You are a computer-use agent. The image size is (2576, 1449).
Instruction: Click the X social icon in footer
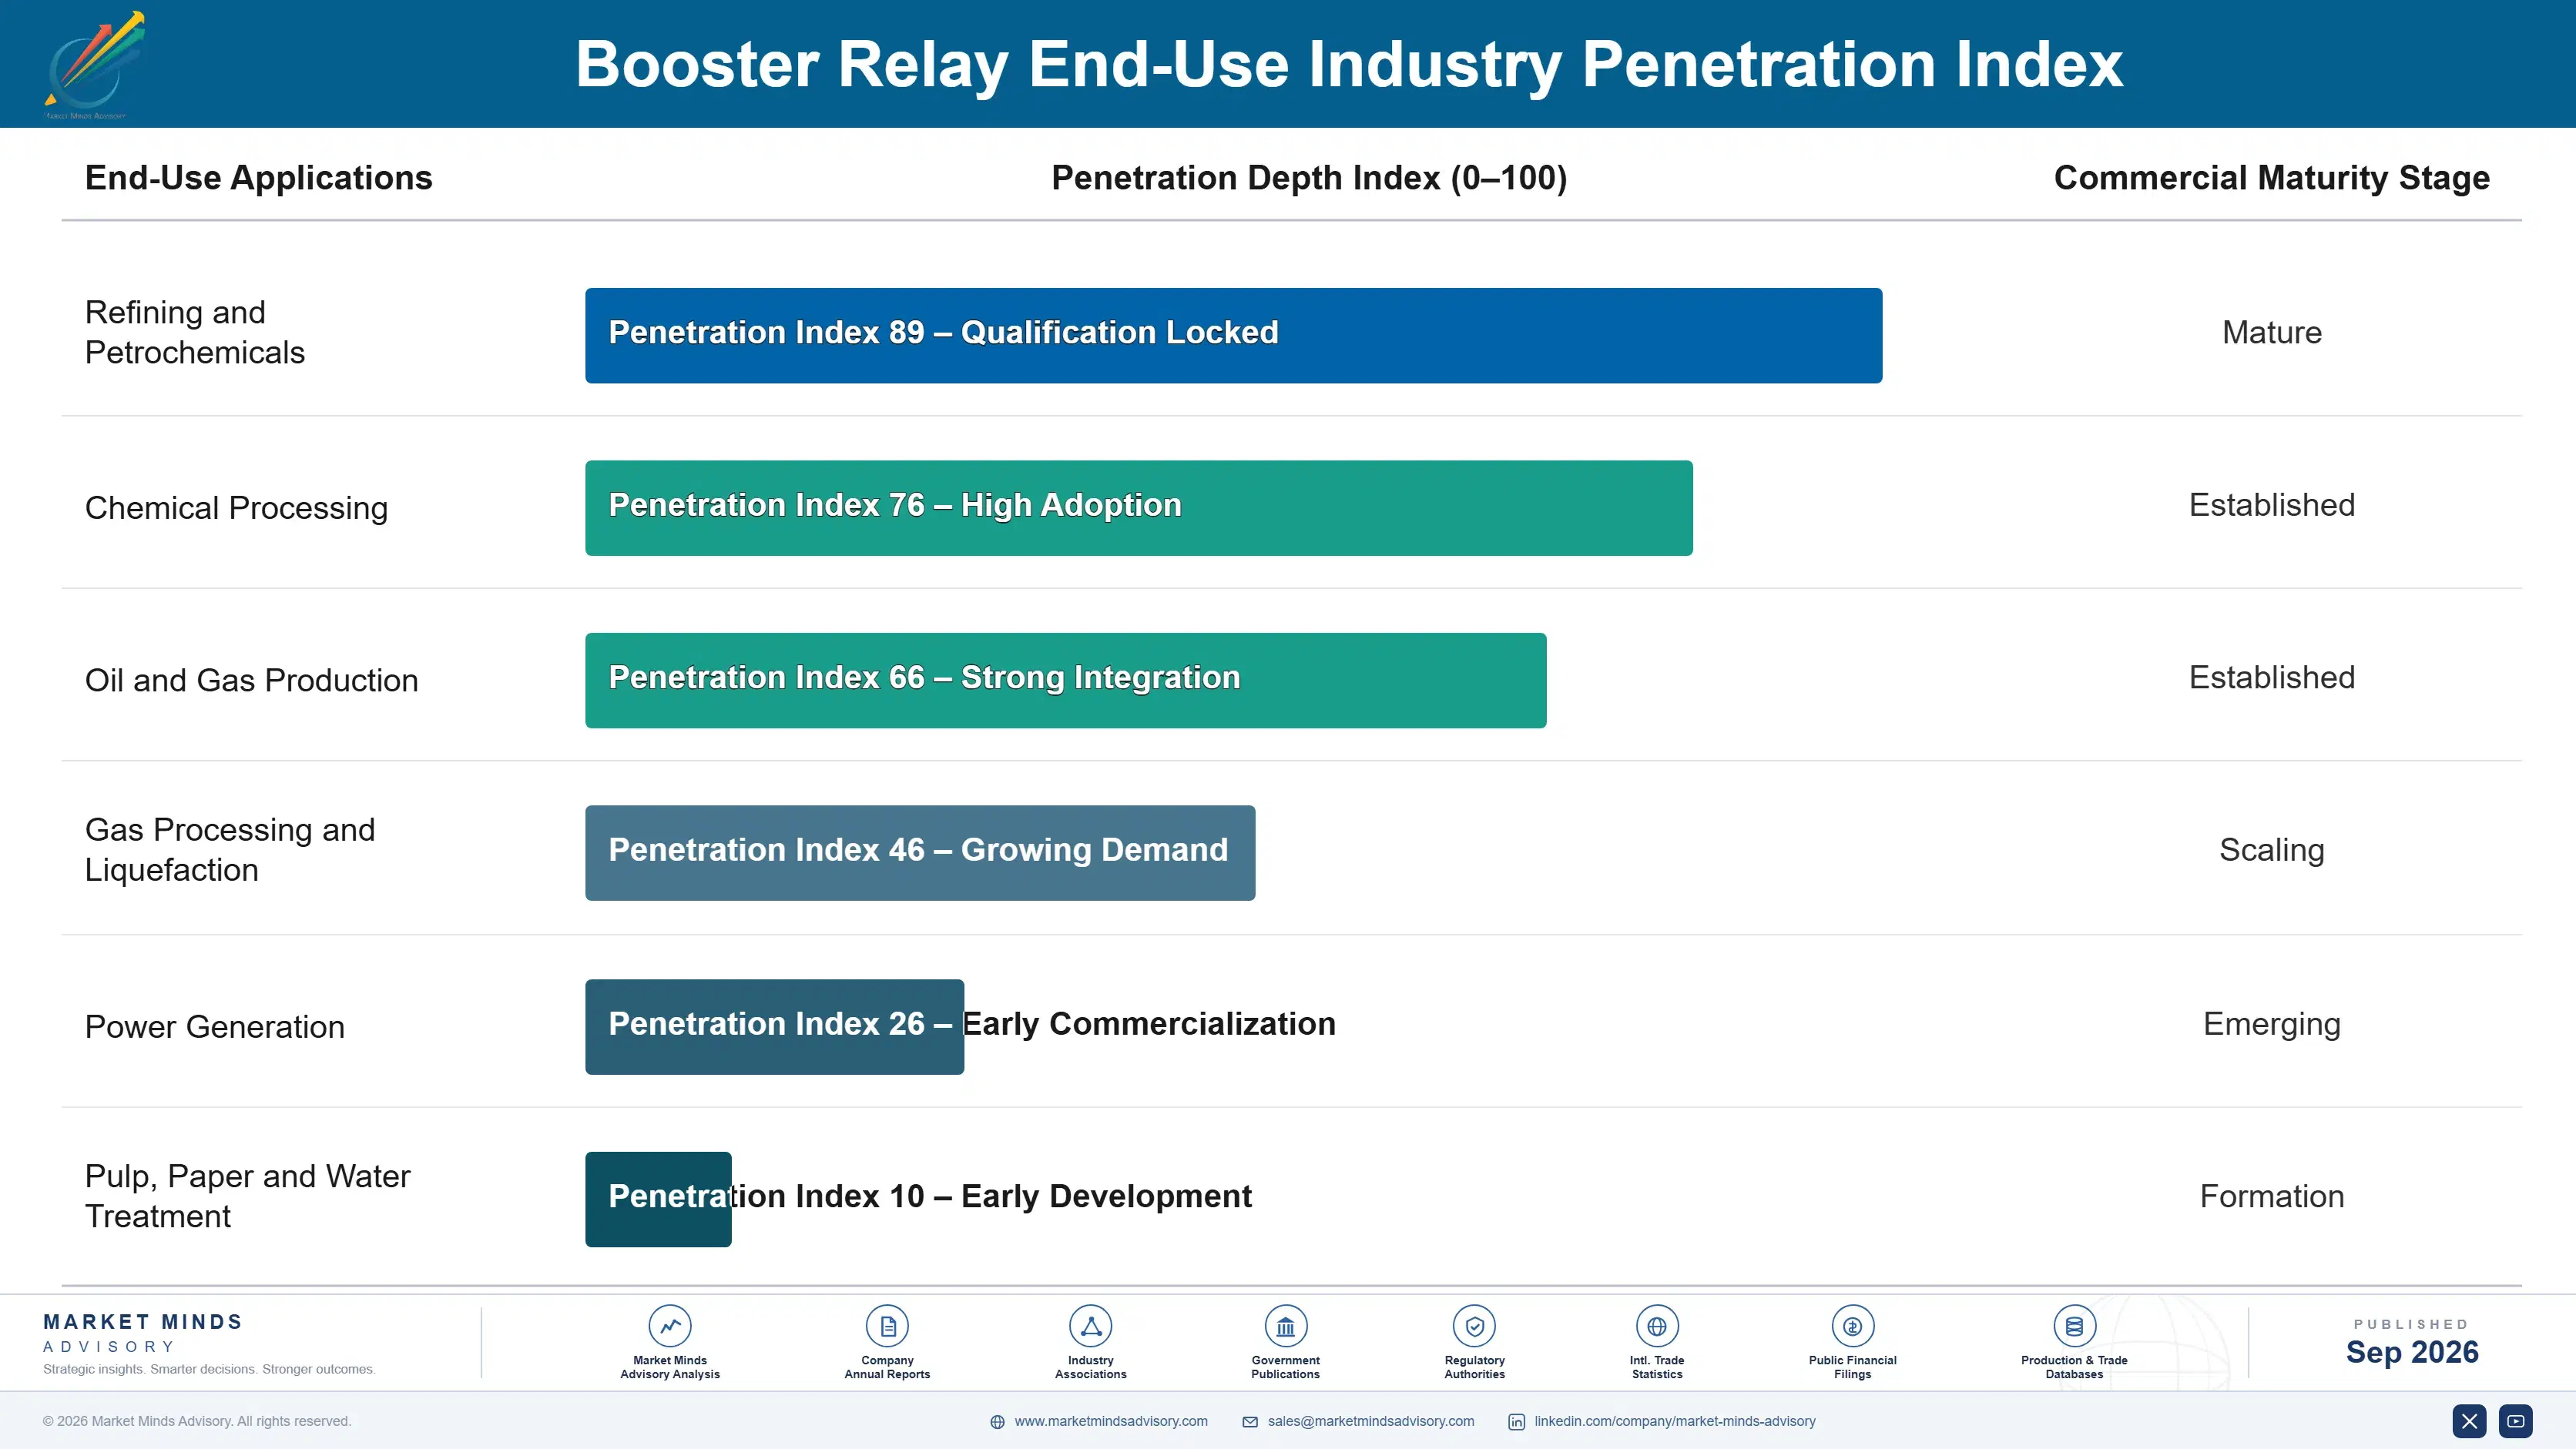pos(2469,1421)
